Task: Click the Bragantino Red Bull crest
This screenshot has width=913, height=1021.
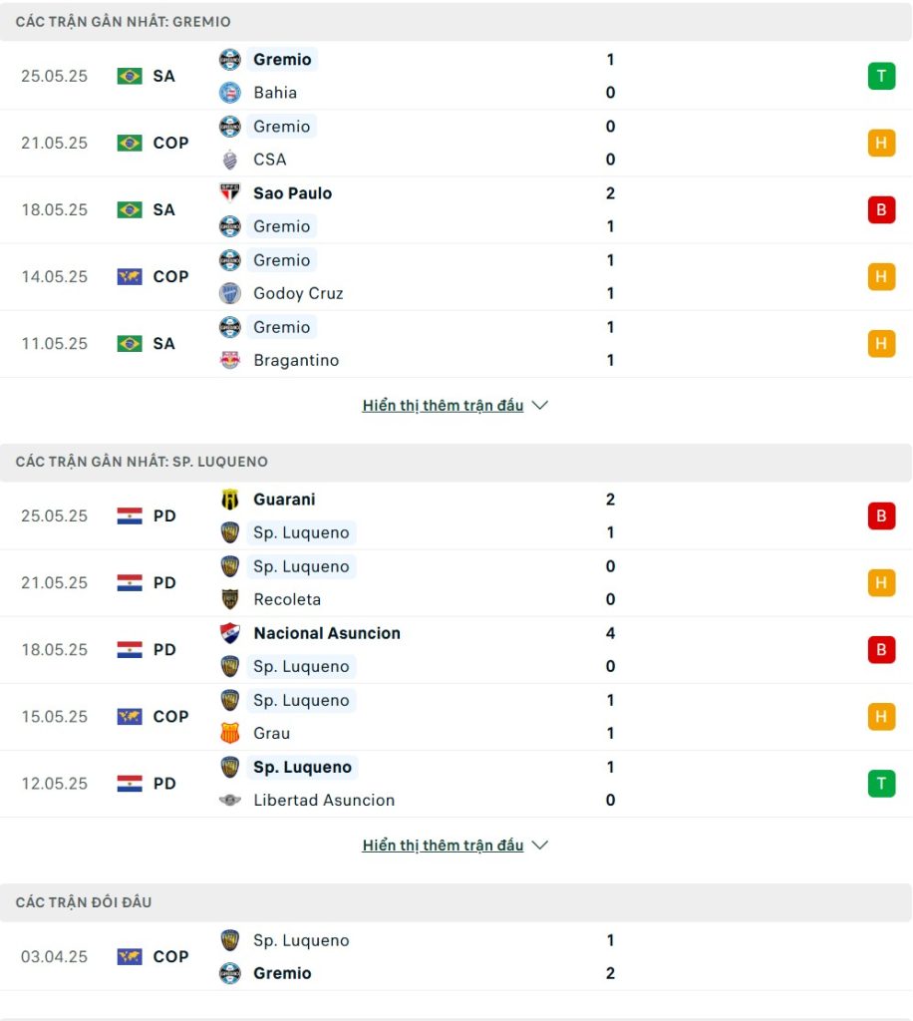Action: coord(229,360)
